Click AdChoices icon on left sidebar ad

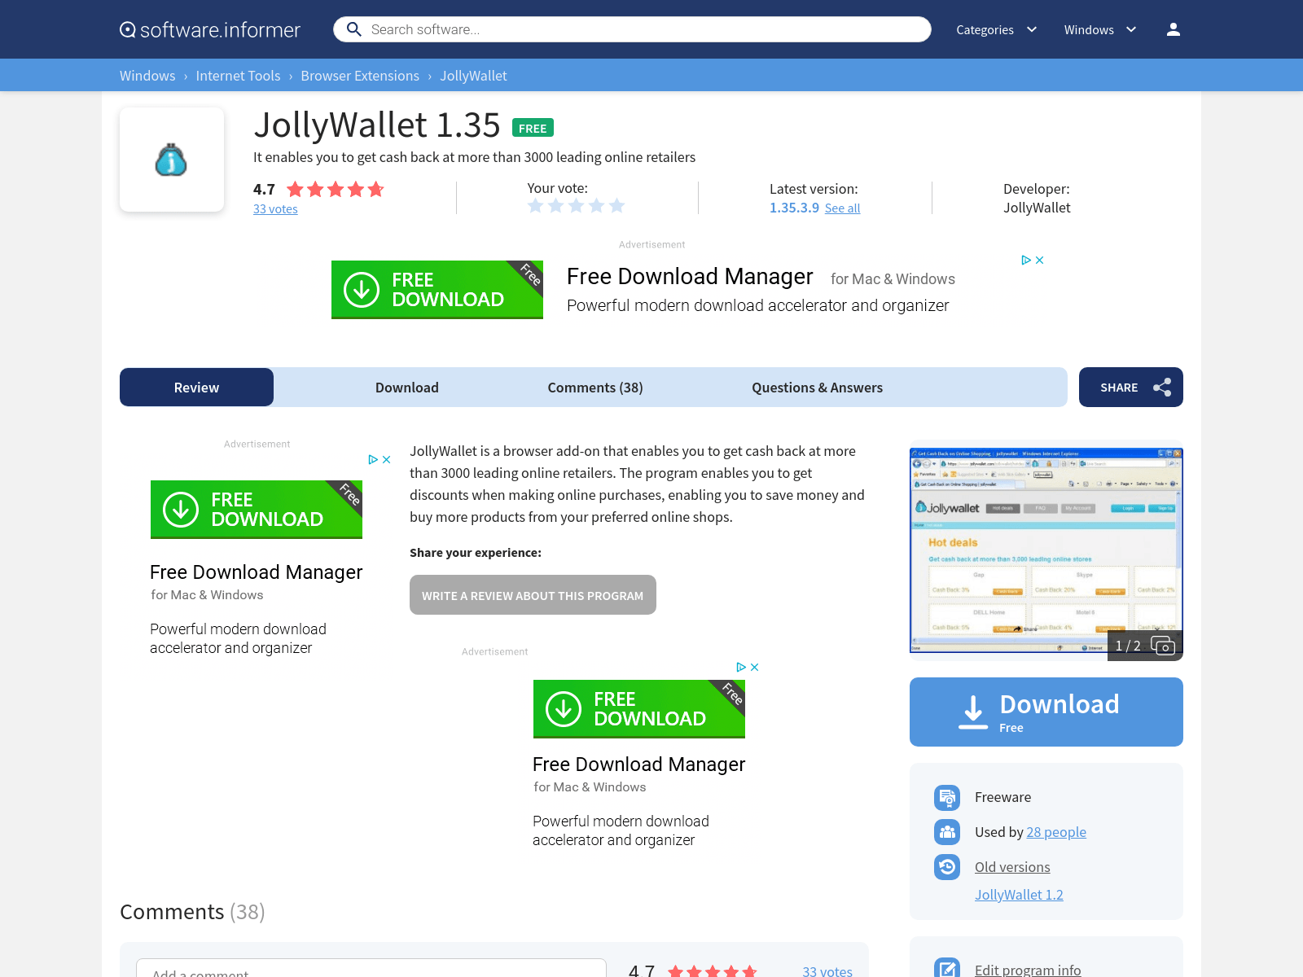(373, 460)
